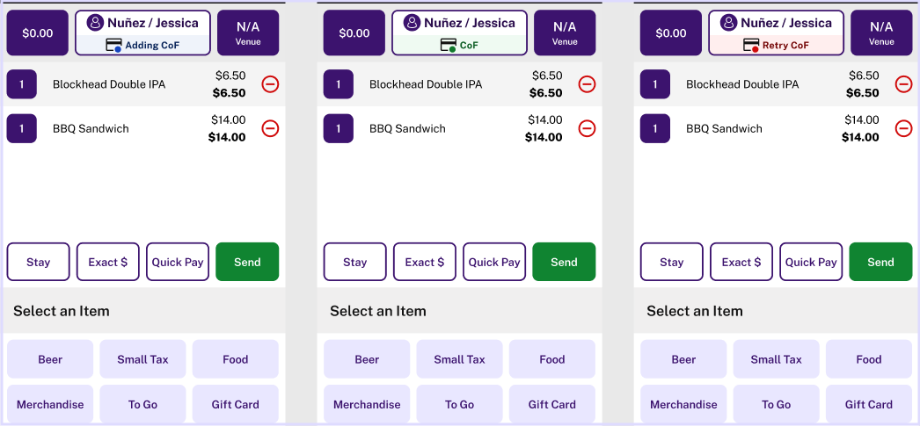The height and width of the screenshot is (426, 920).
Task: Click the card icon with red dot, Retry CoF
Action: coord(751,45)
